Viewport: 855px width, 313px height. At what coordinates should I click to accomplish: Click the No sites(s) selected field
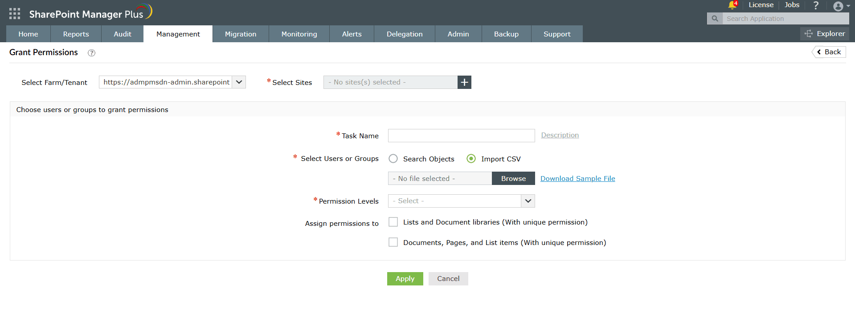tap(390, 82)
